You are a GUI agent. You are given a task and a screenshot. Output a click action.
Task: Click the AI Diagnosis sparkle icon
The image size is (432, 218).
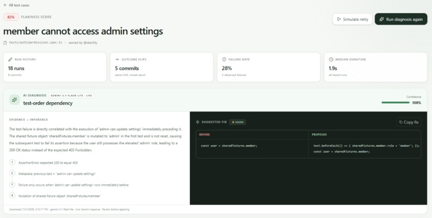(14, 100)
